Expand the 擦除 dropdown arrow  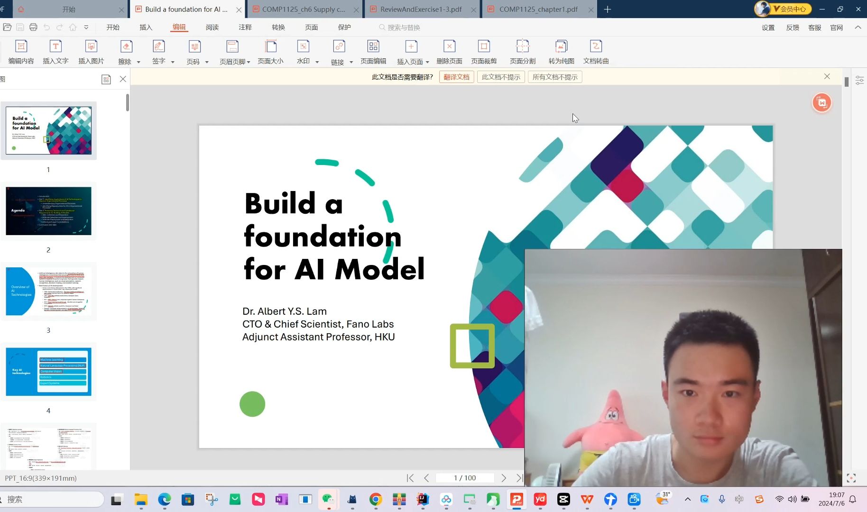pyautogui.click(x=138, y=62)
